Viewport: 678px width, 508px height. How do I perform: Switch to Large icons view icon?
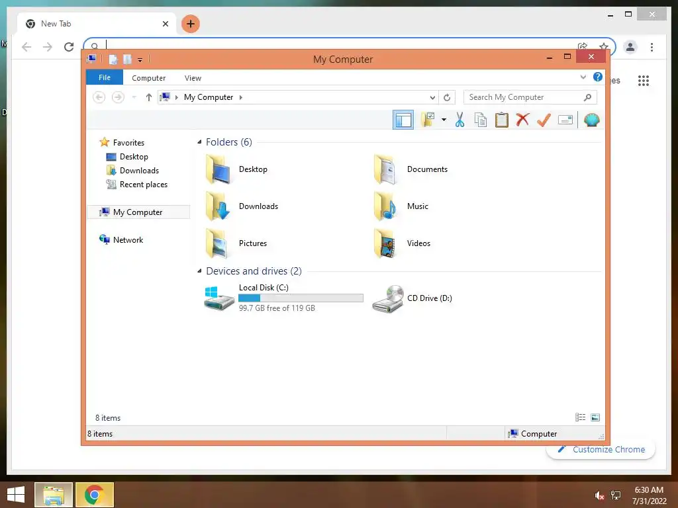tap(595, 417)
